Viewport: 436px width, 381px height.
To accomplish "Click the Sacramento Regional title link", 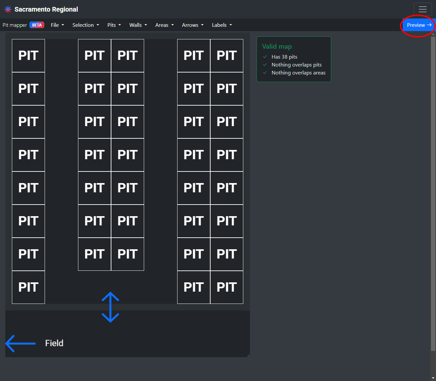I will click(x=46, y=9).
